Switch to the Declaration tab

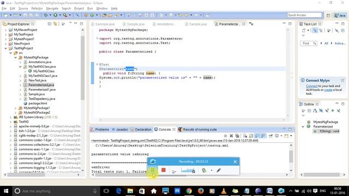(141, 130)
